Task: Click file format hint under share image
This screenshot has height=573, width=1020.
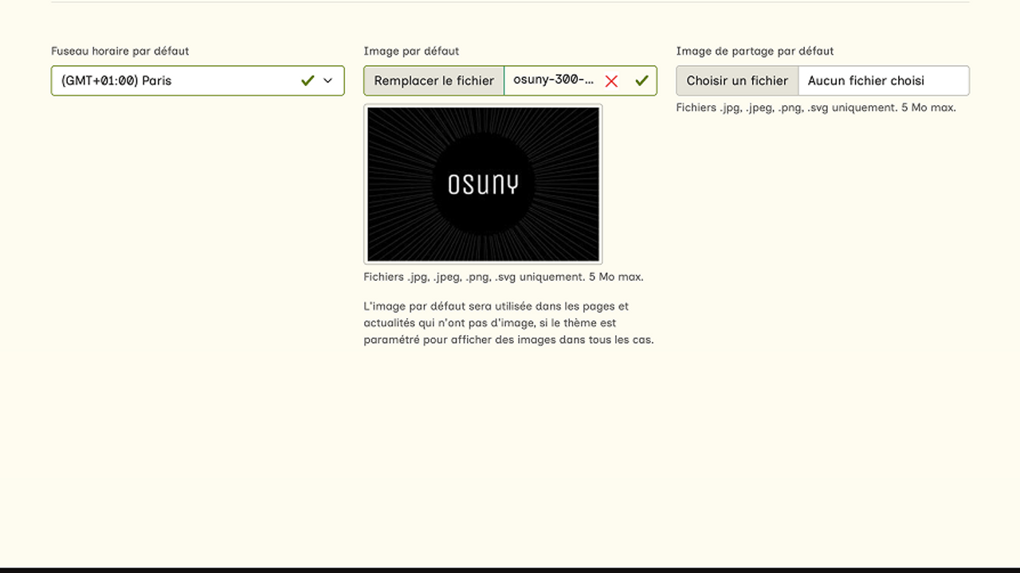Action: tap(816, 107)
